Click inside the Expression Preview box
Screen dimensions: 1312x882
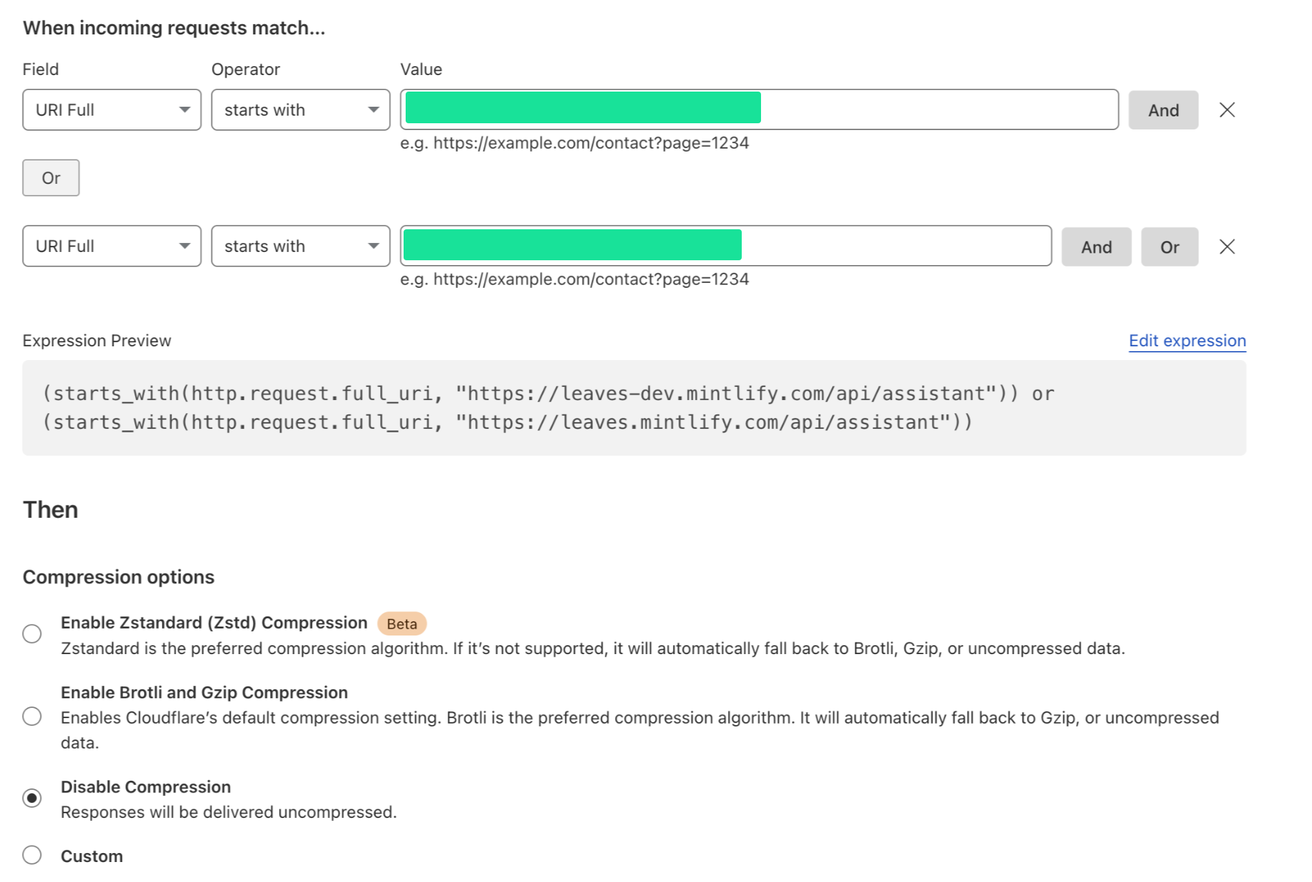tap(634, 408)
